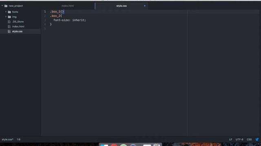
Task: Click the fonts folder icon
Action: click(9, 12)
